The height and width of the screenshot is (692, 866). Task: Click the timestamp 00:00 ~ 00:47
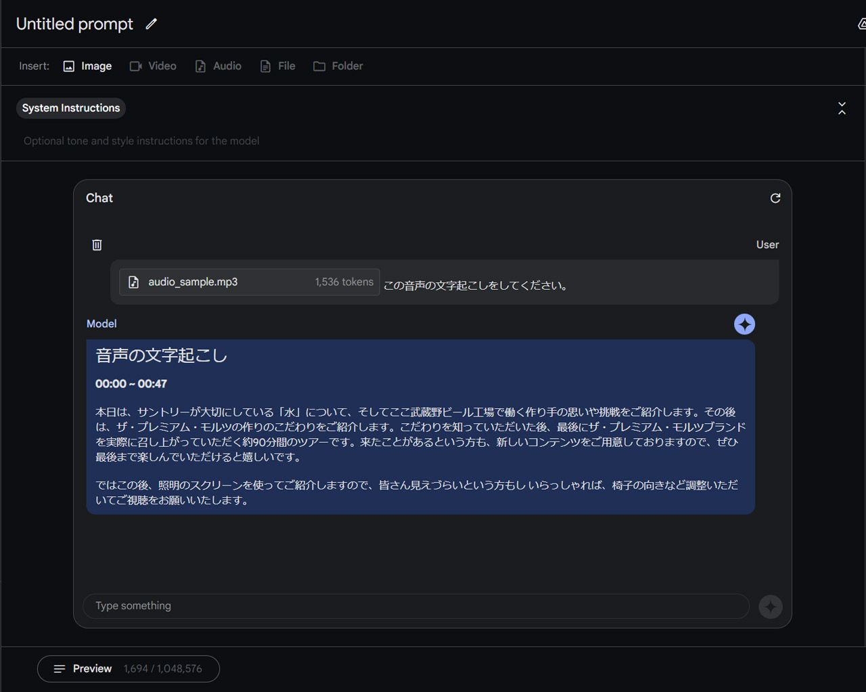pos(131,384)
